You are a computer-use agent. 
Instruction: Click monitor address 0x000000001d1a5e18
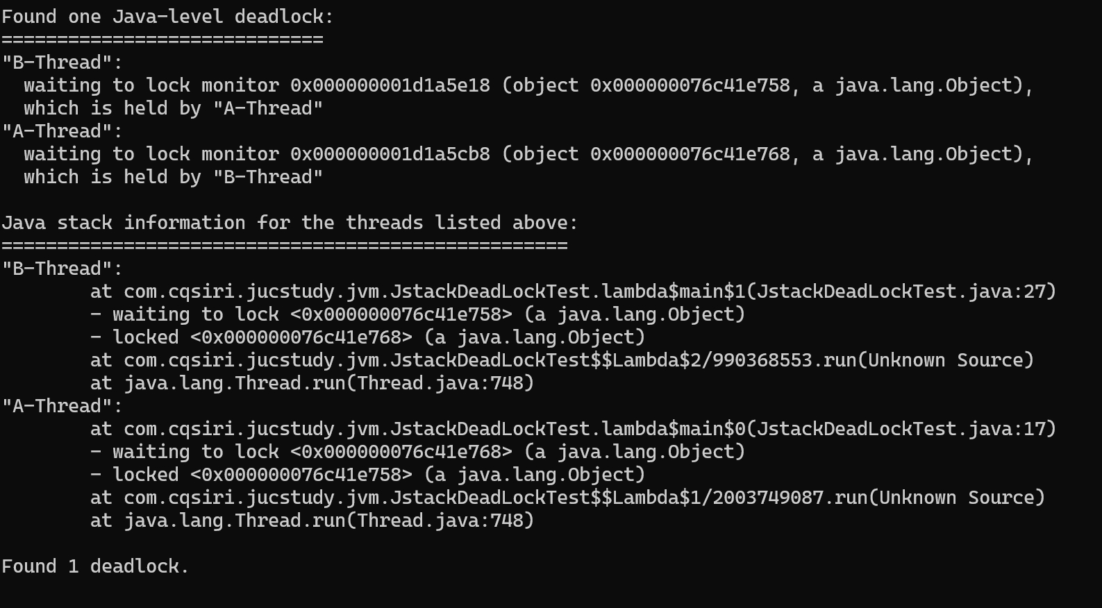pyautogui.click(x=390, y=85)
